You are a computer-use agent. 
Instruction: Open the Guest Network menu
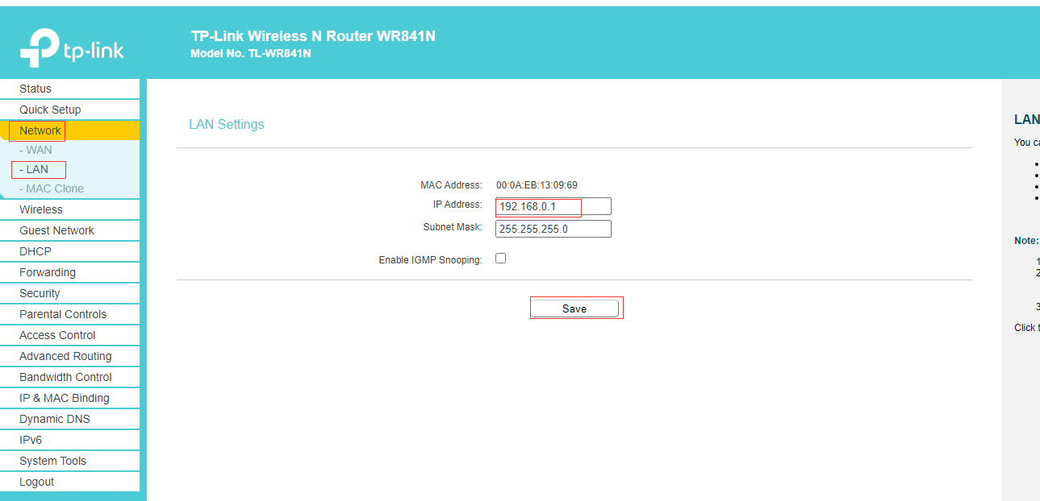(70, 230)
